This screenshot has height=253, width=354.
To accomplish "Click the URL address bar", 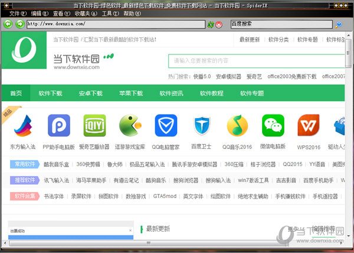I will coord(116,24).
